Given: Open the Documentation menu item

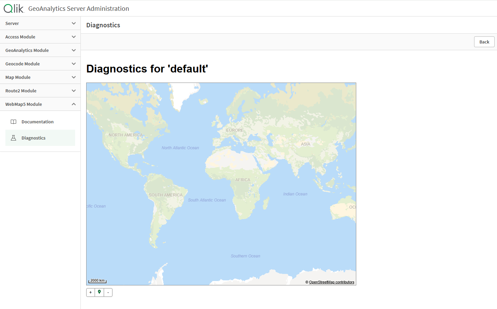Looking at the screenshot, I should click(x=37, y=122).
